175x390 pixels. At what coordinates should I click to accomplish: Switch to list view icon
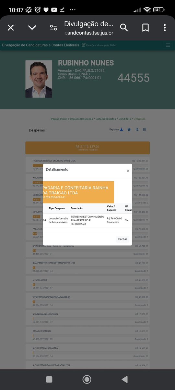pyautogui.click(x=145, y=129)
